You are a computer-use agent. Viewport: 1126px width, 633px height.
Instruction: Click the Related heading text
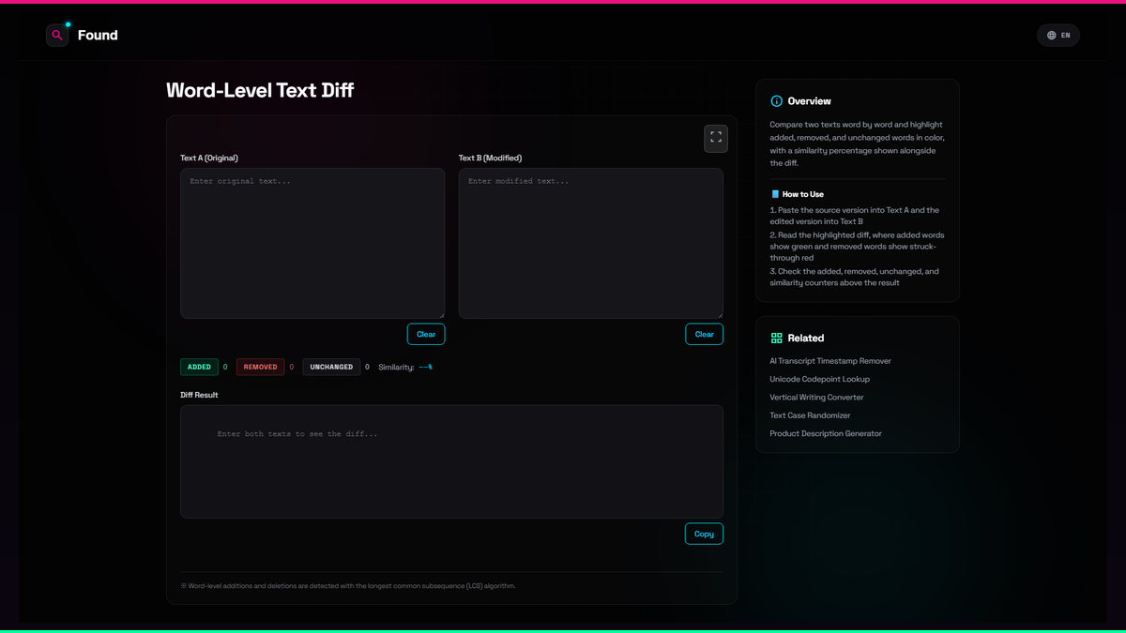click(806, 338)
